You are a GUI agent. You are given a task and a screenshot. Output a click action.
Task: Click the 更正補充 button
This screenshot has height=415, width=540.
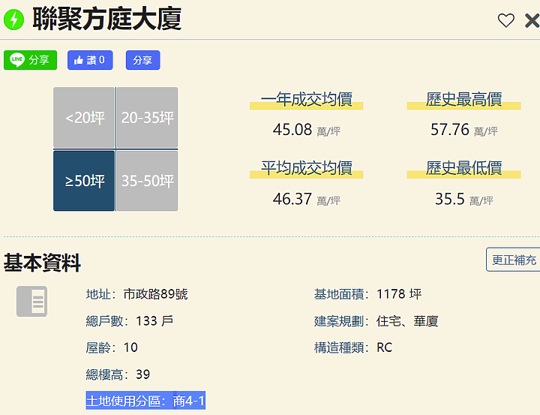pos(514,260)
